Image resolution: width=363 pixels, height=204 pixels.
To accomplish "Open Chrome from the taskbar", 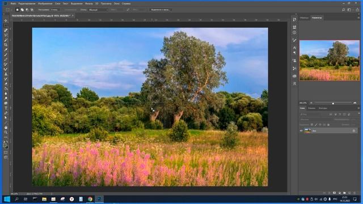I will click(90, 199).
